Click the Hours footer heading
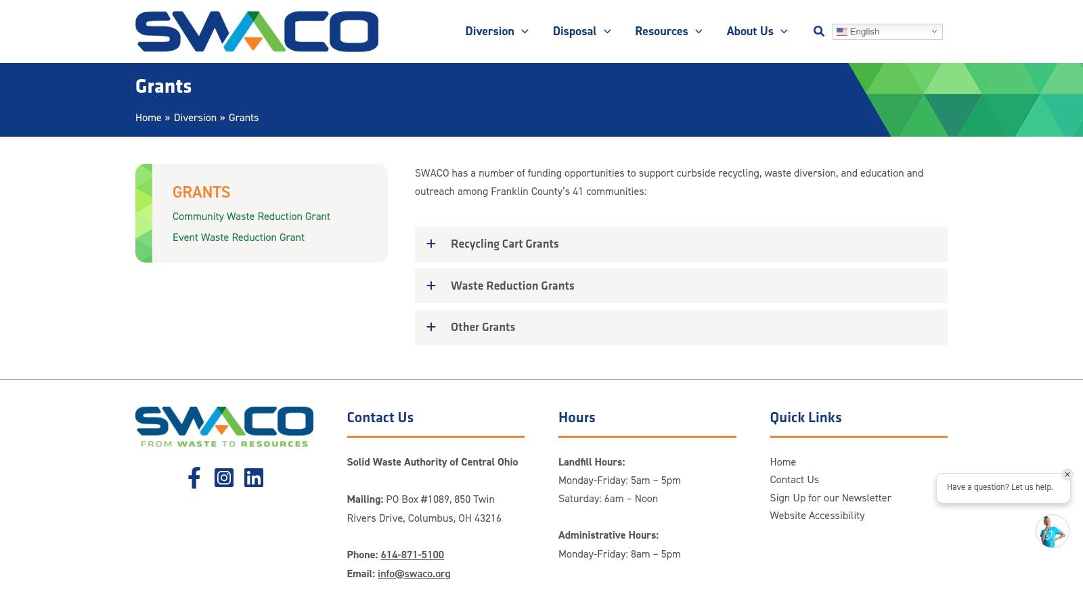Viewport: 1083px width, 609px height. [x=577, y=418]
